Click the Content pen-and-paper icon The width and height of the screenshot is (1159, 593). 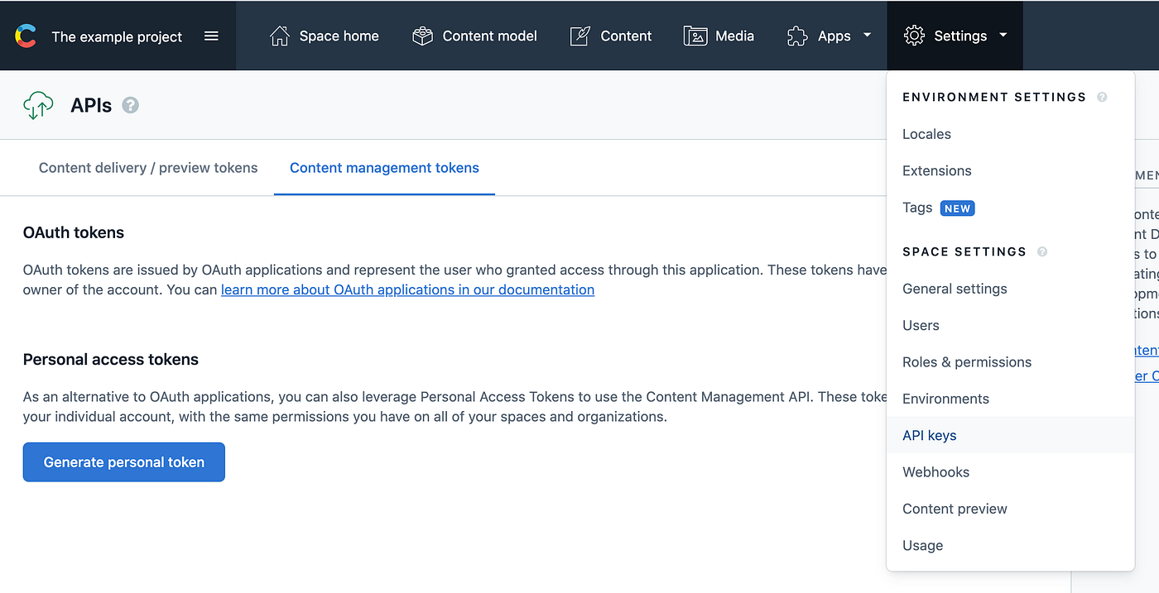[x=580, y=36]
